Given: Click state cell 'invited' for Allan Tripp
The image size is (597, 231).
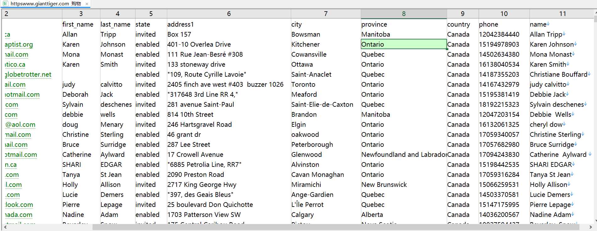Looking at the screenshot, I should (151, 34).
